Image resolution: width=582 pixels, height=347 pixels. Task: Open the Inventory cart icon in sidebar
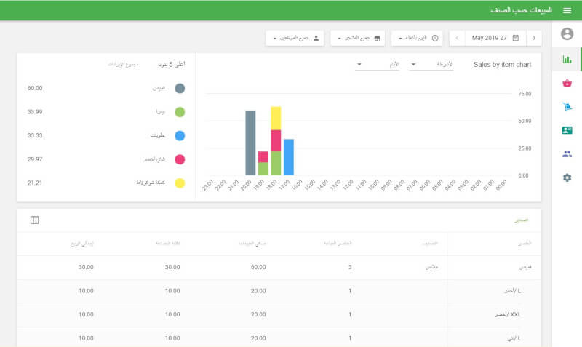pyautogui.click(x=567, y=107)
